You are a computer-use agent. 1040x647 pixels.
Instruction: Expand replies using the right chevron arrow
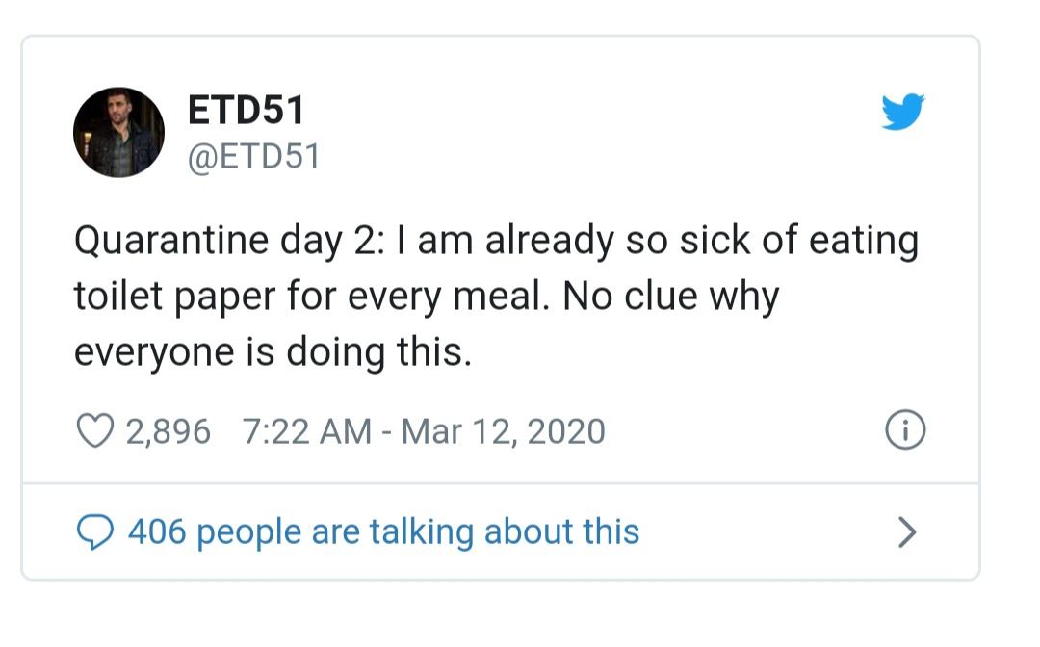pos(907,532)
